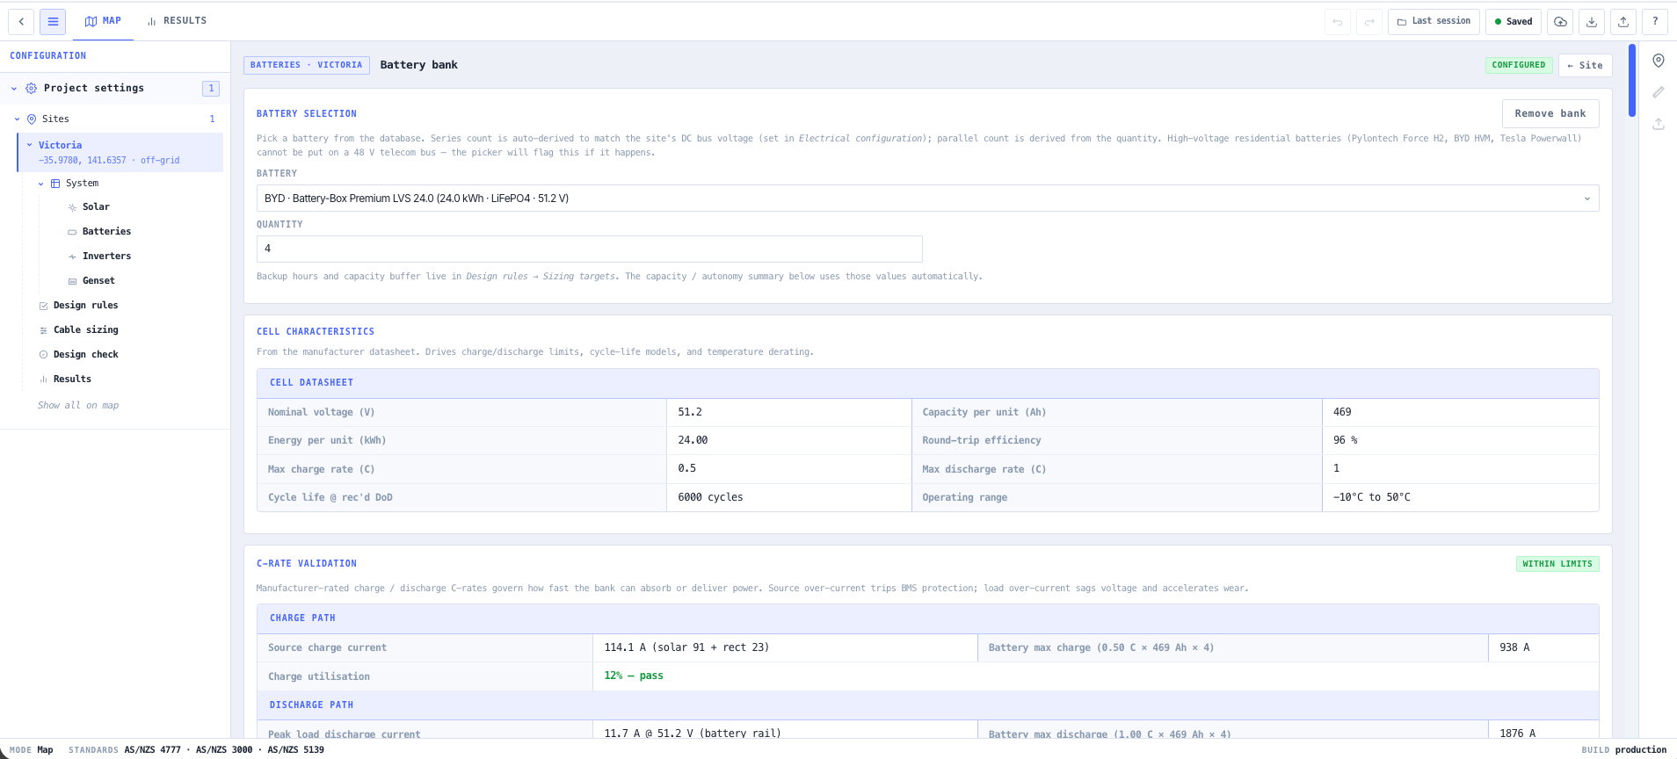This screenshot has height=759, width=1677.
Task: Click the Energy per unit value 24.00
Action: 693,440
